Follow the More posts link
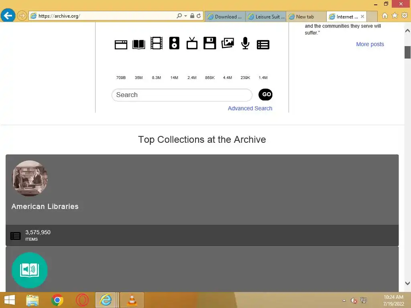 [x=370, y=44]
